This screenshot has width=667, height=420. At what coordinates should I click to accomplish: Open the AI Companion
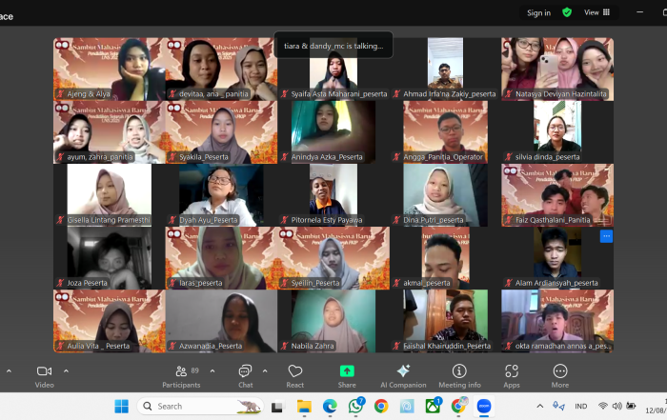coord(403,374)
